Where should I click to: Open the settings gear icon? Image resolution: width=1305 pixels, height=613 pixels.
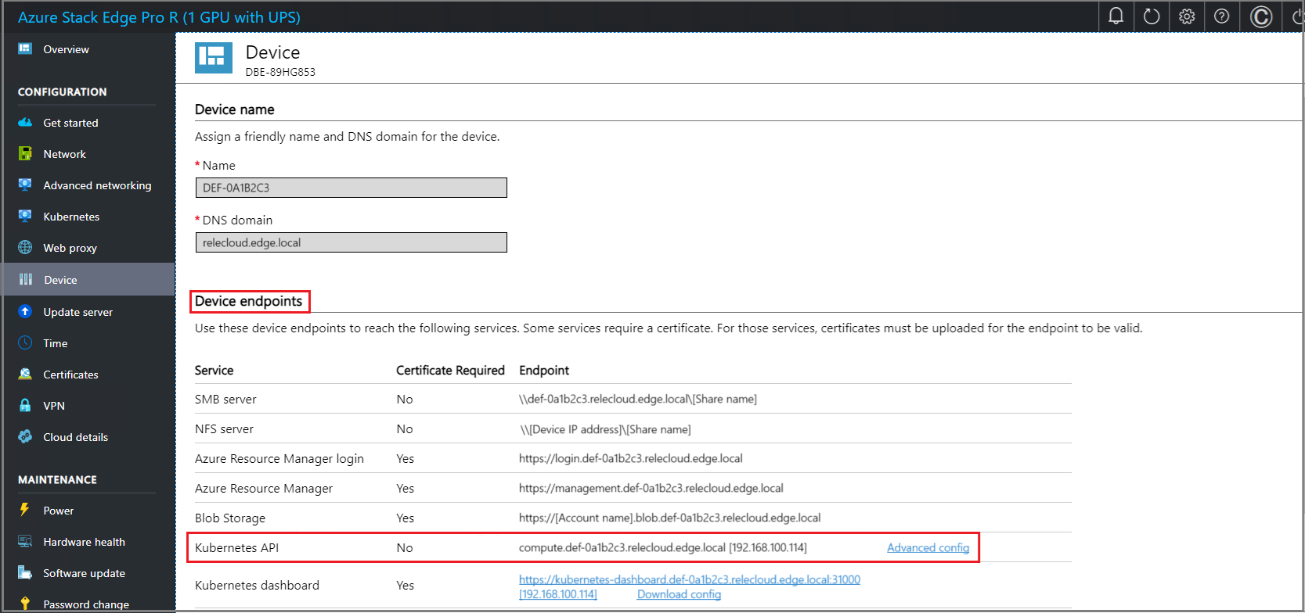[1187, 16]
